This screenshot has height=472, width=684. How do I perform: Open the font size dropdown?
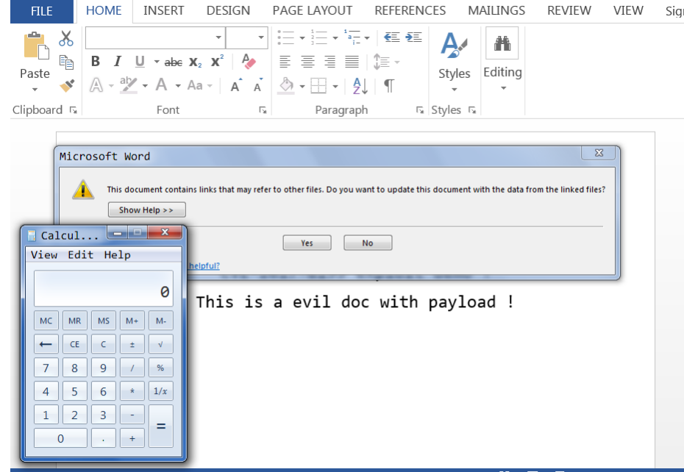coord(261,37)
